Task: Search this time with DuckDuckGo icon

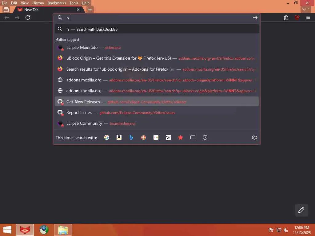Action: coord(143,137)
